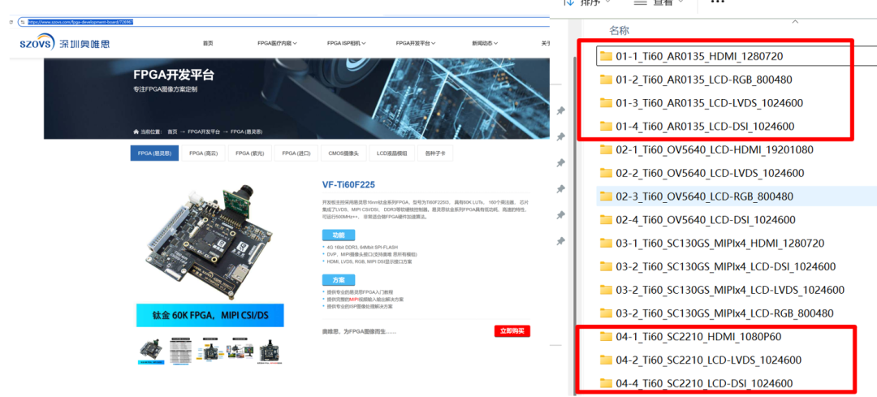The height and width of the screenshot is (397, 877).
Task: Click the FPGA开发平台 banner heading
Action: point(174,76)
